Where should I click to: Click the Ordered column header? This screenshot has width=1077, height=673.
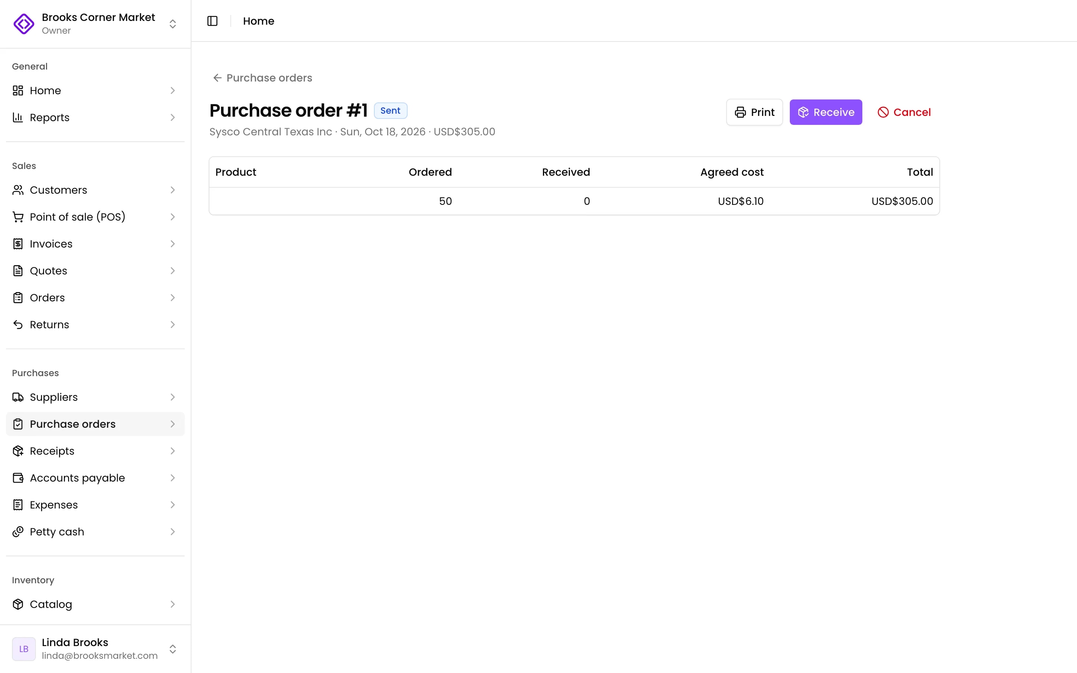[430, 172]
